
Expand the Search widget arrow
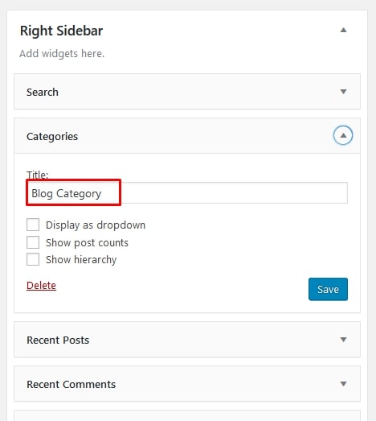(343, 92)
